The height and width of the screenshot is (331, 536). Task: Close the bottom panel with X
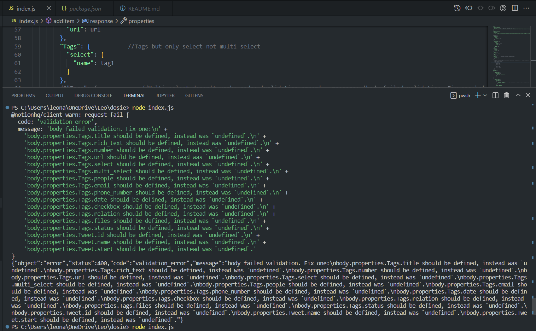pos(528,95)
